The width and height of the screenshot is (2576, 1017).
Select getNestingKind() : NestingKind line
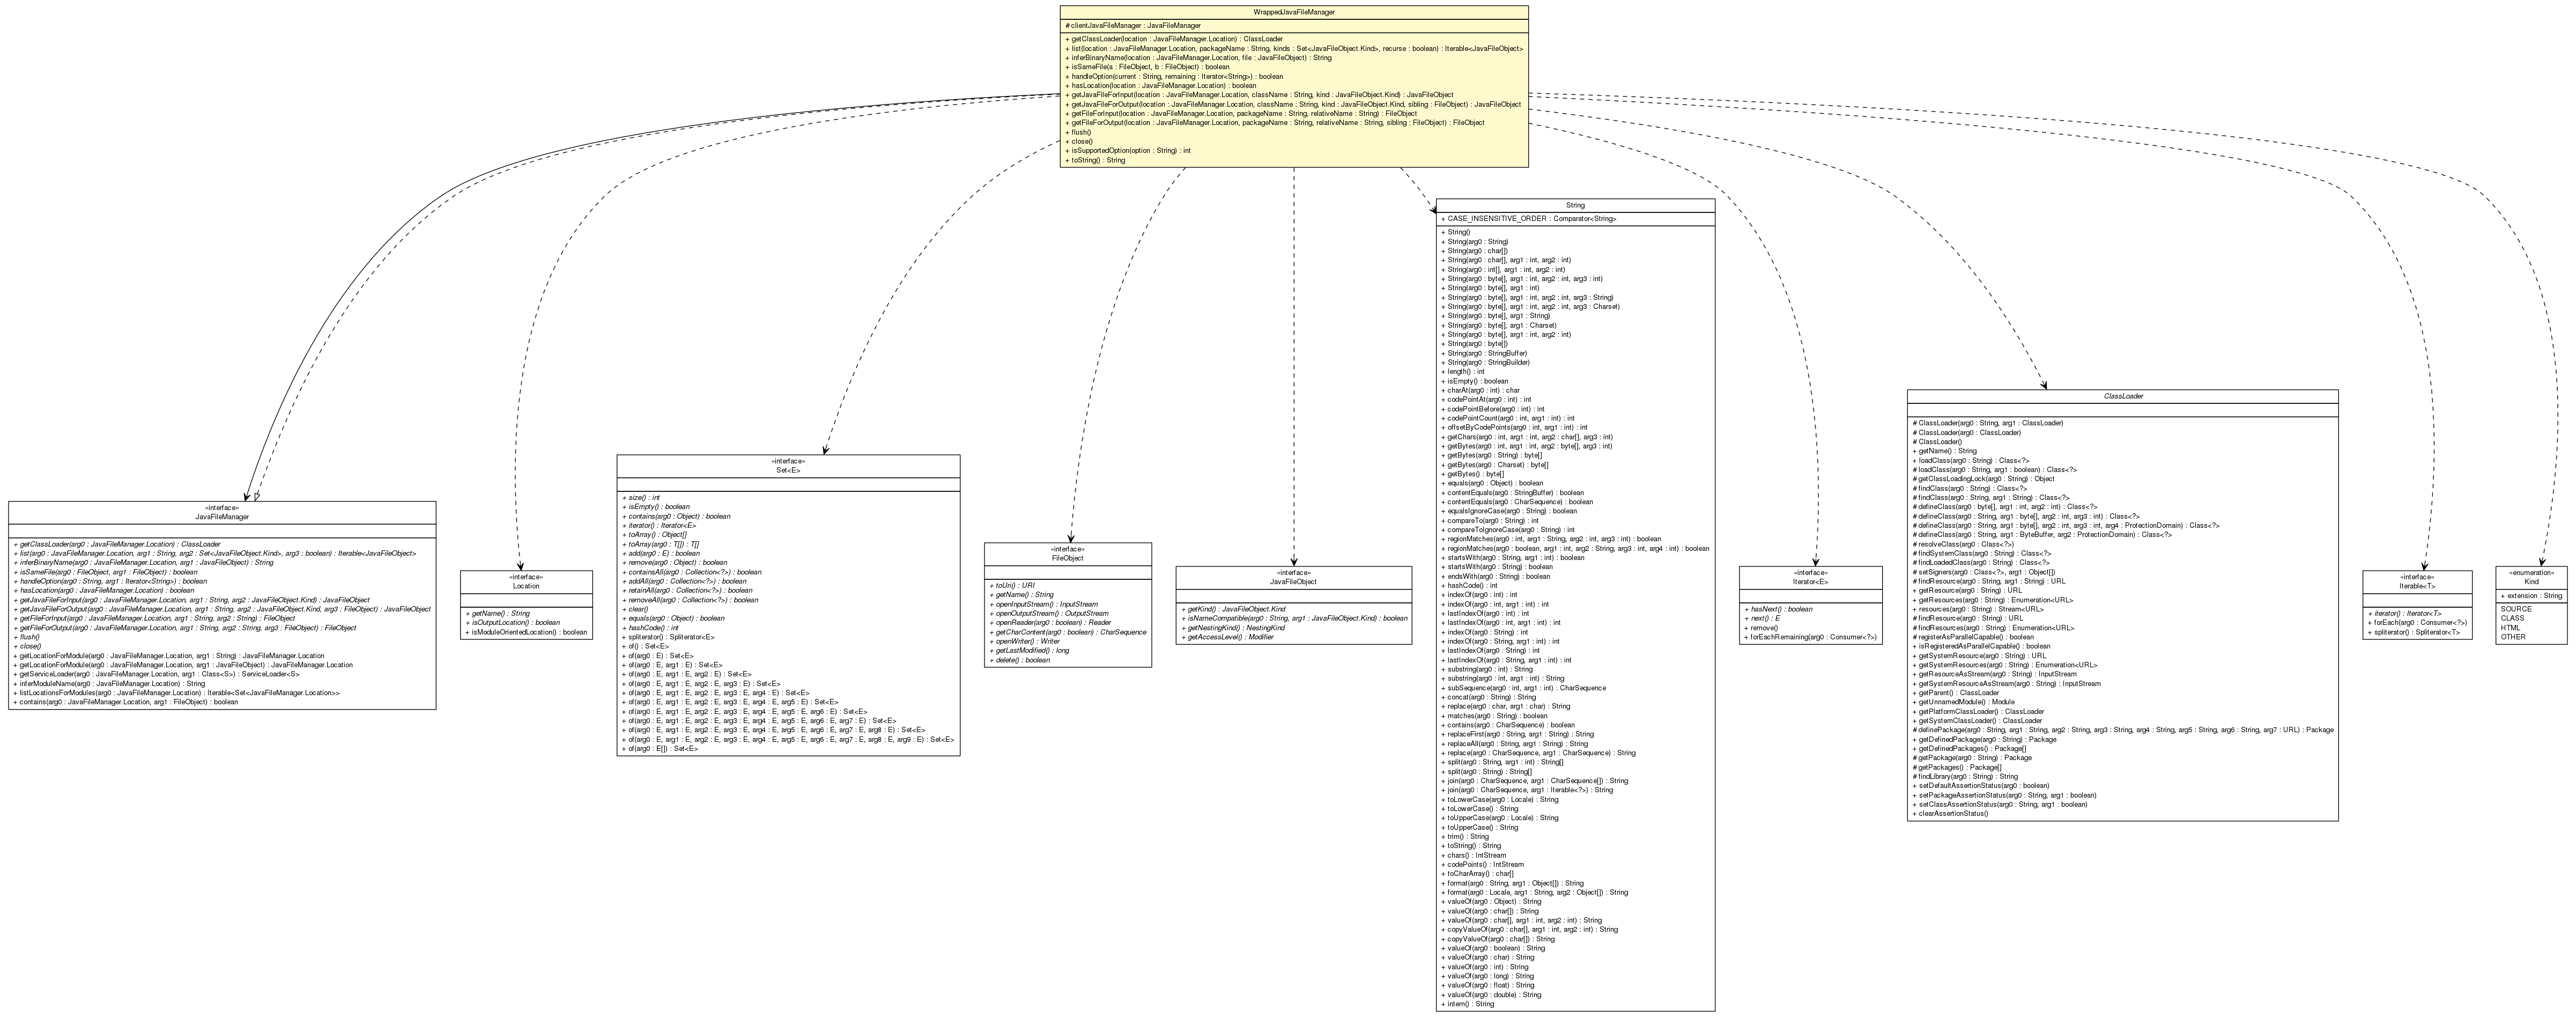(x=1233, y=628)
